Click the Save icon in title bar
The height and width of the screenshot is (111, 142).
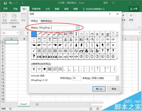point(5,3)
